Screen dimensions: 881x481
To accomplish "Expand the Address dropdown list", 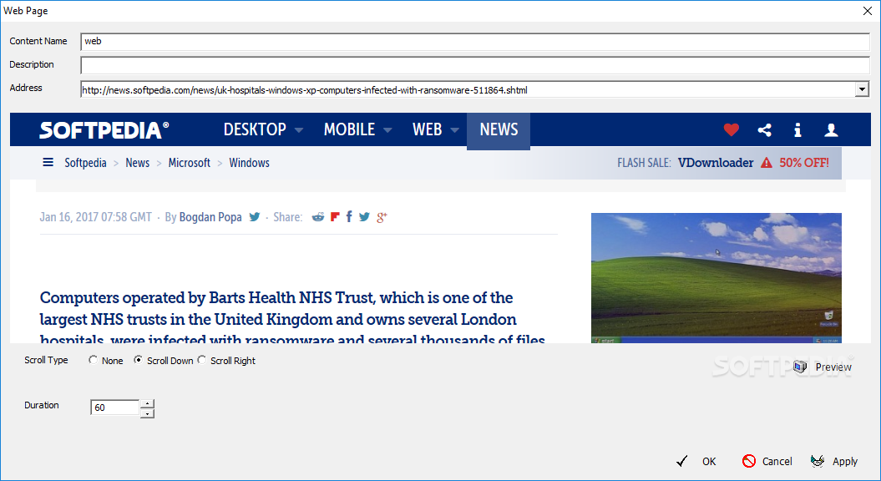I will point(862,89).
